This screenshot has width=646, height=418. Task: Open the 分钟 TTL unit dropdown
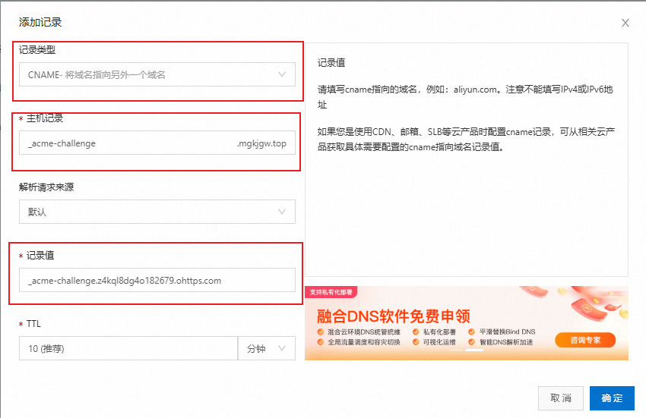(266, 348)
